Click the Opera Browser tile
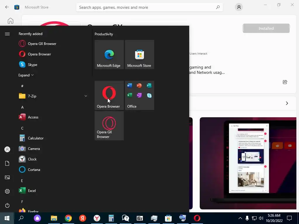 (x=109, y=95)
